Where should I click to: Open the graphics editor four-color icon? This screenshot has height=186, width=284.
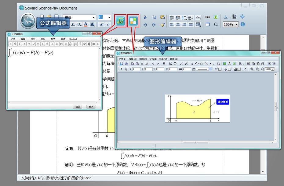133,21
